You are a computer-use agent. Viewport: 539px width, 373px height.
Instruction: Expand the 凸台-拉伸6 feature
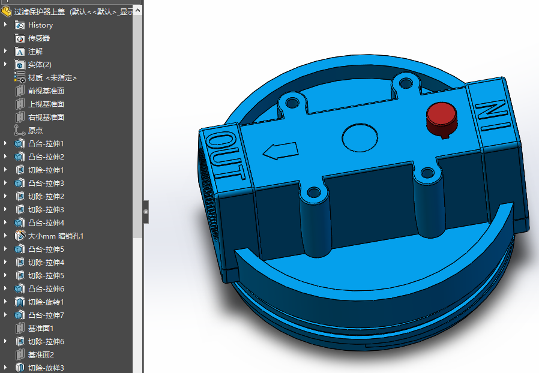coord(5,288)
